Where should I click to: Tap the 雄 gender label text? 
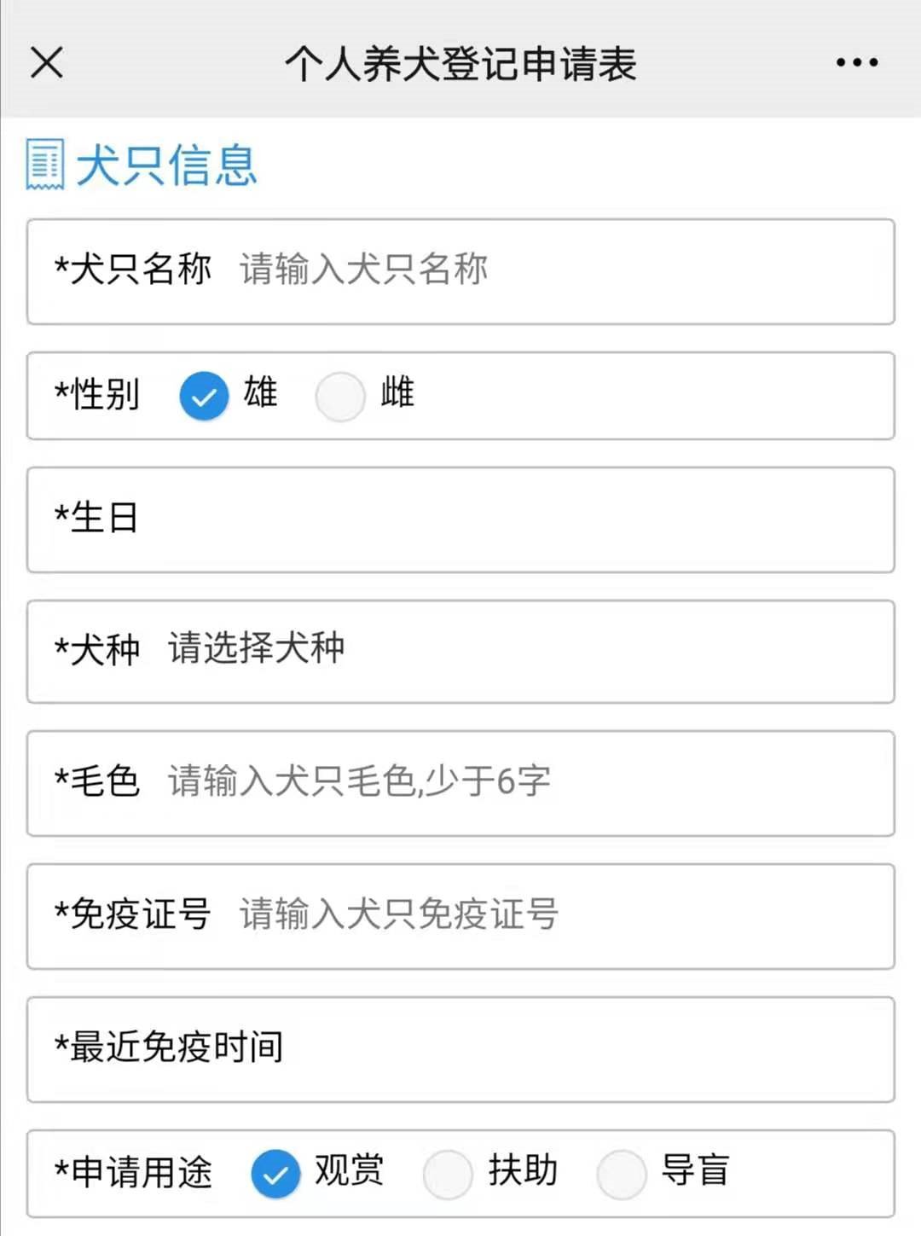point(261,393)
